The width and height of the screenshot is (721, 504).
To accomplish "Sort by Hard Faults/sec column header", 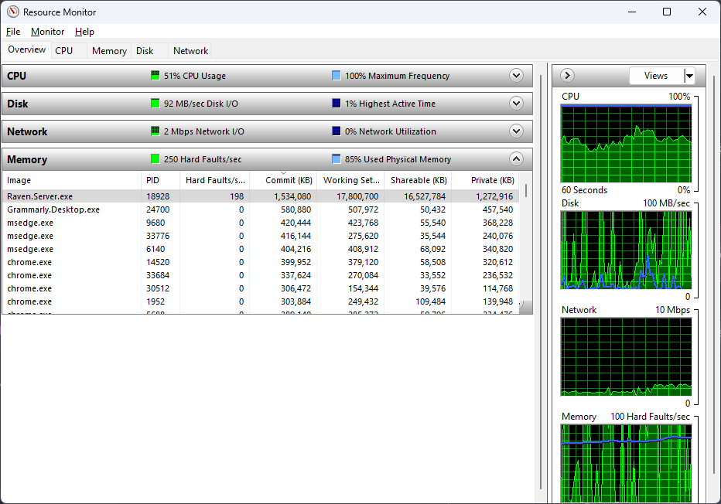I will 215,180.
